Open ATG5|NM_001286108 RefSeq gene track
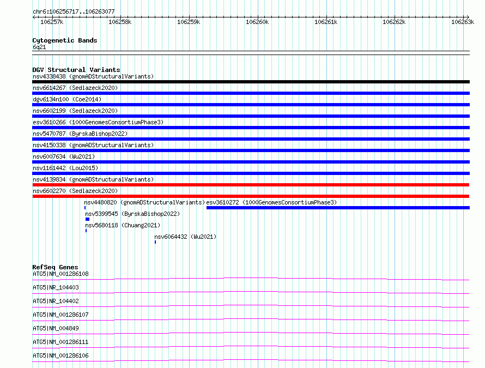 tap(251, 279)
